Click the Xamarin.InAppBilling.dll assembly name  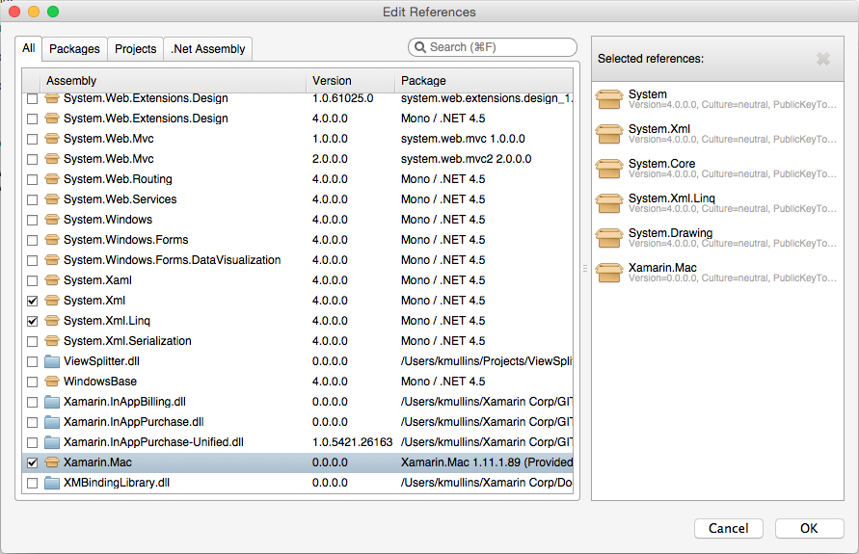(x=124, y=402)
